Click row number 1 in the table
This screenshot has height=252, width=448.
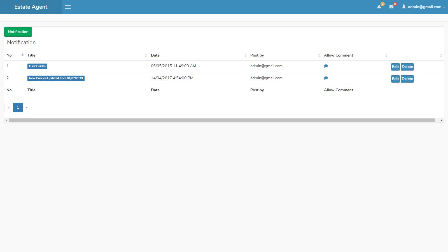click(x=8, y=66)
